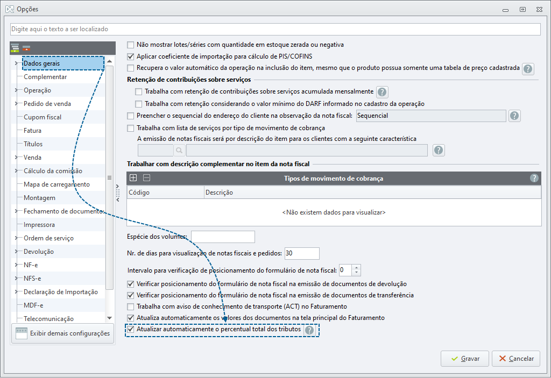Viewport: 551px width, 378px height.
Task: Uncheck form positioning check for devolução documents
Action: click(130, 284)
